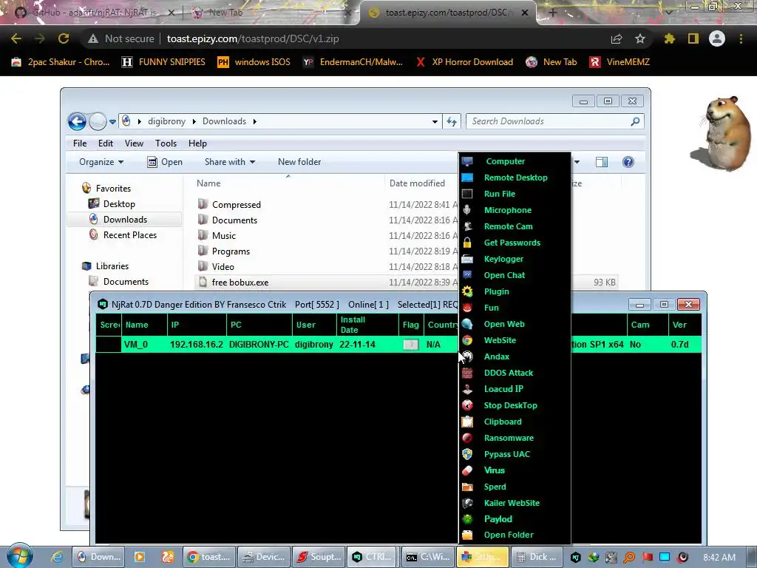Click the Plugin gear icon

467,291
